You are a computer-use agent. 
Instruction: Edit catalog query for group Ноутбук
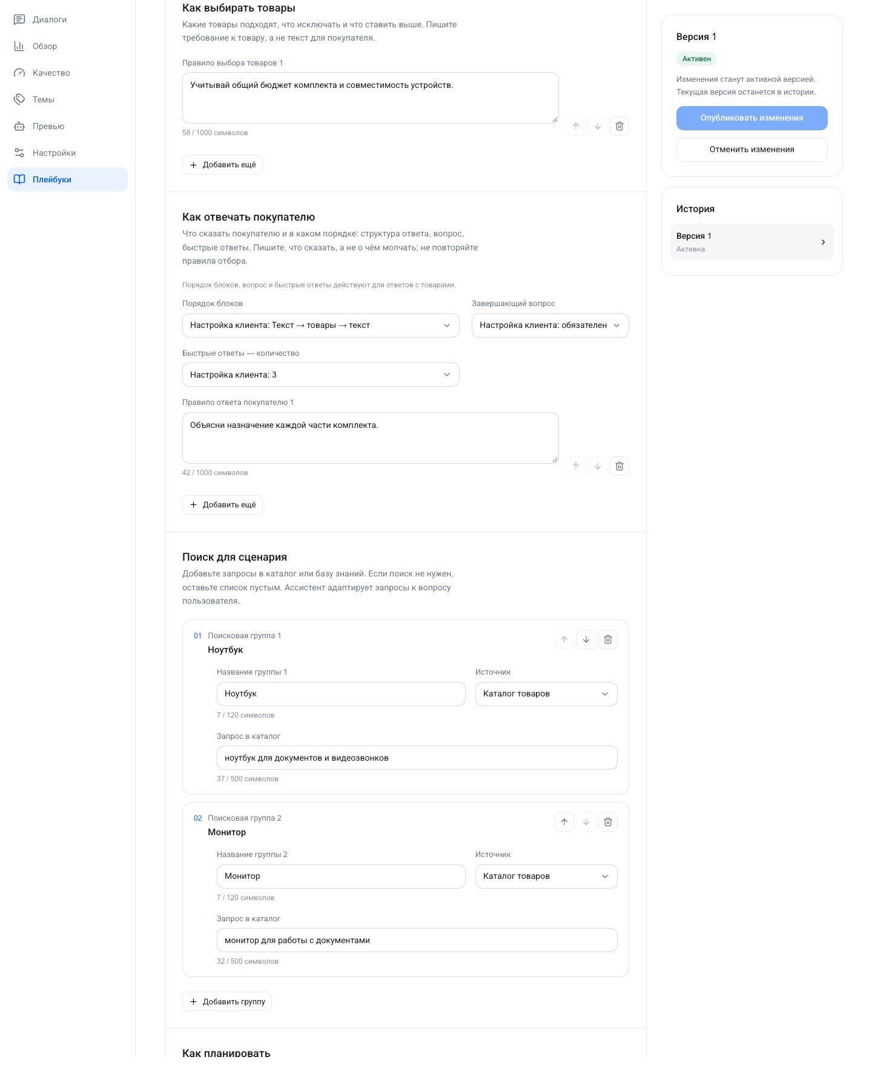[417, 758]
